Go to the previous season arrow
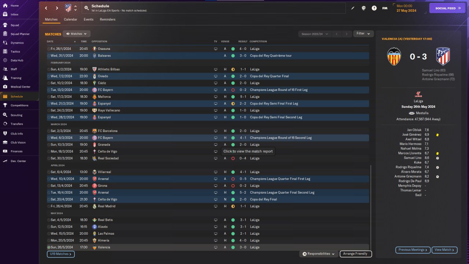This screenshot has width=469, height=264. tap(337, 34)
